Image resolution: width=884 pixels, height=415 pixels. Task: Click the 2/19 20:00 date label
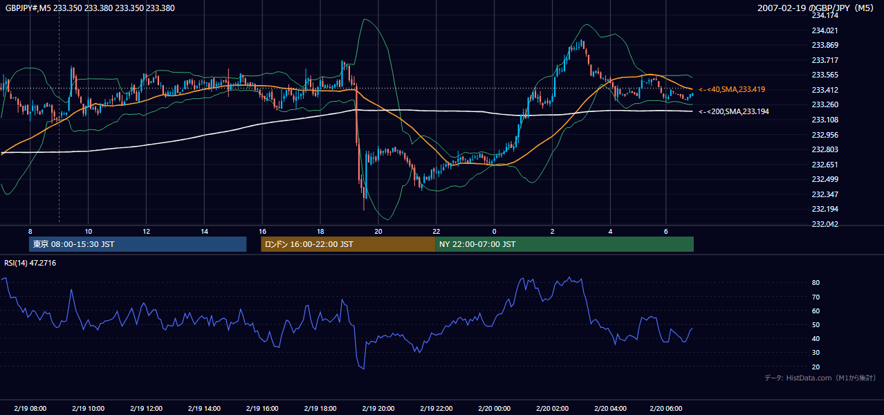[378, 409]
